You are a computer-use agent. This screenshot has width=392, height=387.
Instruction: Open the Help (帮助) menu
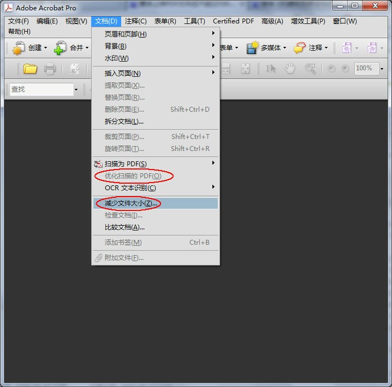point(19,32)
